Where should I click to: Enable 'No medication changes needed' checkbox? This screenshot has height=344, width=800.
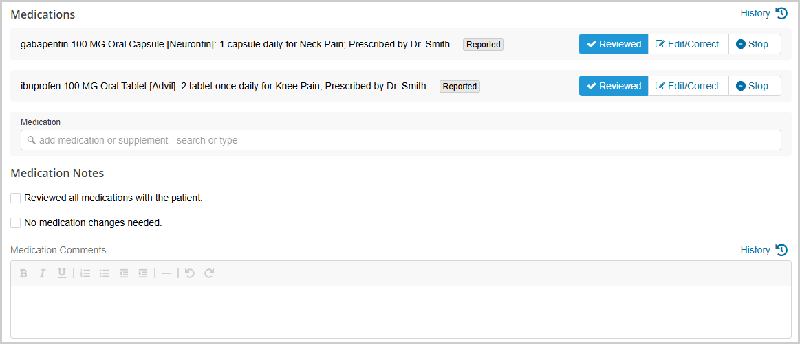tap(16, 223)
